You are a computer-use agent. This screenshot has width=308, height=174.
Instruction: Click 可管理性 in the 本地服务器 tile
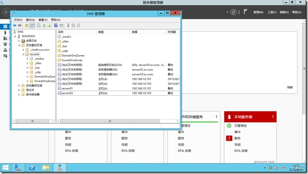click(x=241, y=126)
